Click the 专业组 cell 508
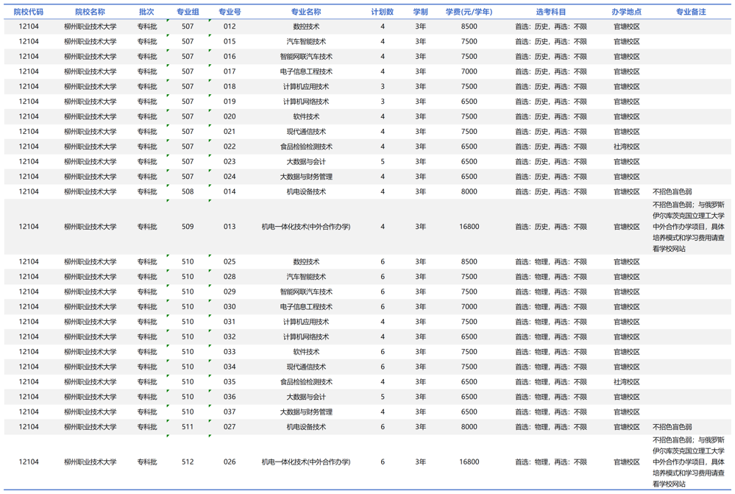Image resolution: width=735 pixels, height=494 pixels. coord(188,191)
